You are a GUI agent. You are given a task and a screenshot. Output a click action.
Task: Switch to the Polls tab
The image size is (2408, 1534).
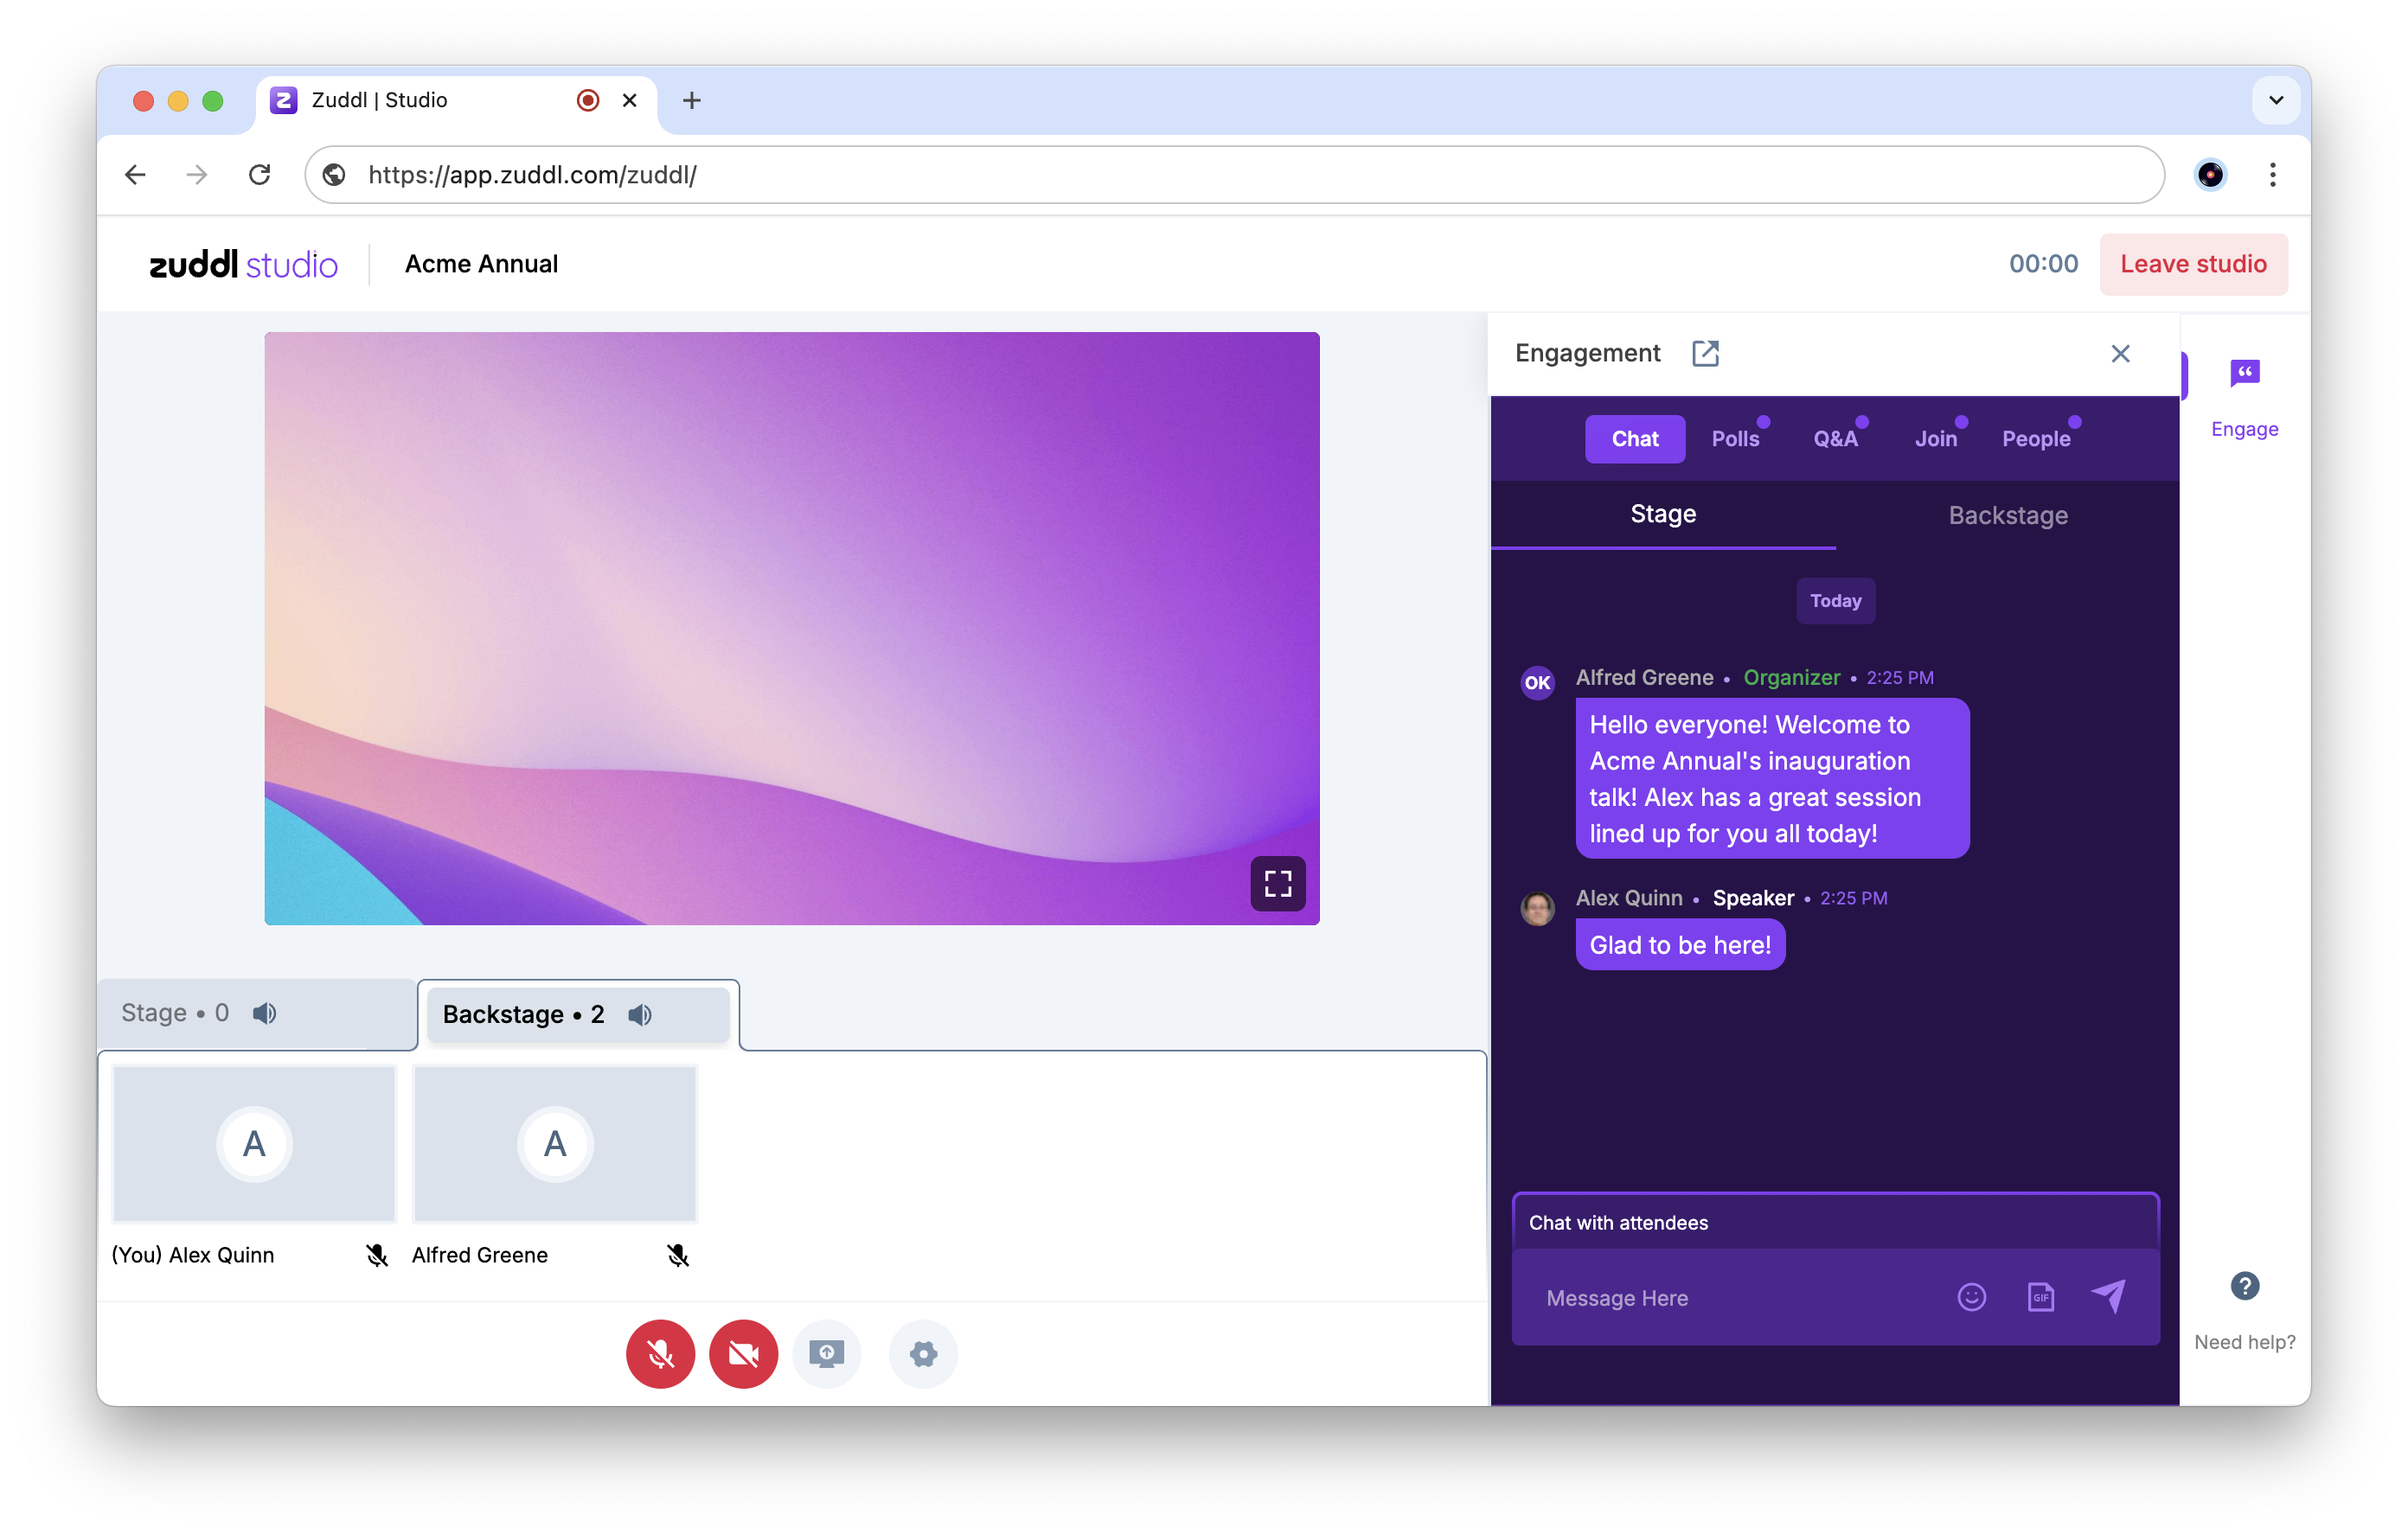1736,439
